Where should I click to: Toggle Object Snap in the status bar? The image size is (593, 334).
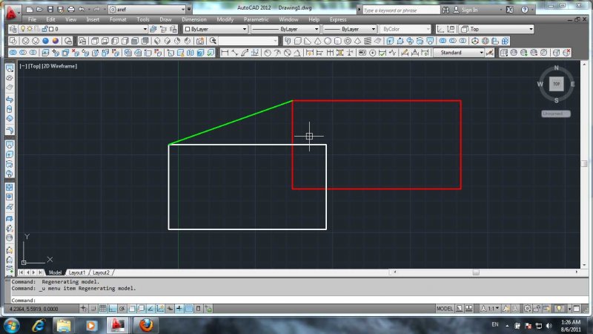coord(132,309)
